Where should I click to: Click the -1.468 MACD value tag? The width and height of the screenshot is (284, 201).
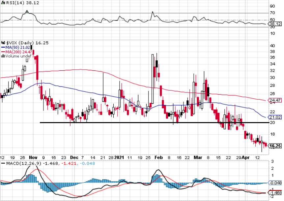275,193
